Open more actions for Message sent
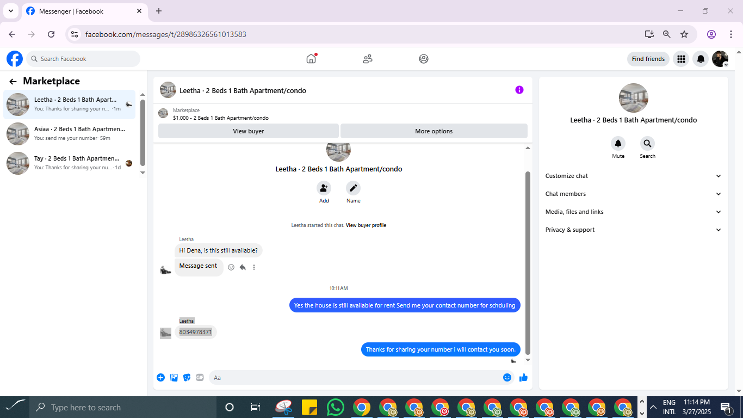Viewport: 743px width, 418px height. [x=254, y=267]
